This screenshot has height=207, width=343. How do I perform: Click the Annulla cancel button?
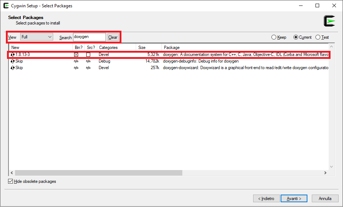325,199
